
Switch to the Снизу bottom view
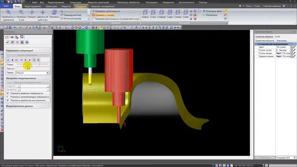pyautogui.click(x=153, y=14)
